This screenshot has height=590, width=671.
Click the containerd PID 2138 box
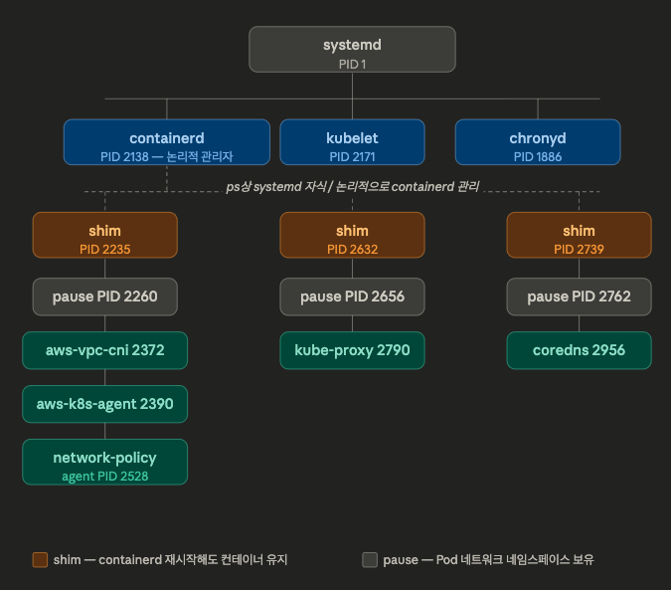point(167,142)
